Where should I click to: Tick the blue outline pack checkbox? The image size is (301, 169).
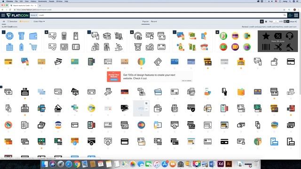coord(3,32)
